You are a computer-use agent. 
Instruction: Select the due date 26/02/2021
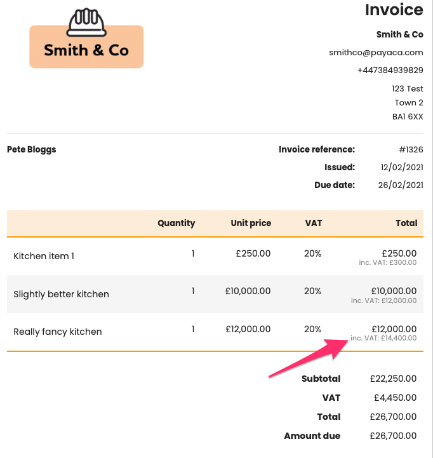tap(402, 185)
